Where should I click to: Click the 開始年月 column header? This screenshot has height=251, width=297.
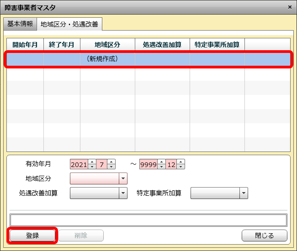tap(25, 44)
